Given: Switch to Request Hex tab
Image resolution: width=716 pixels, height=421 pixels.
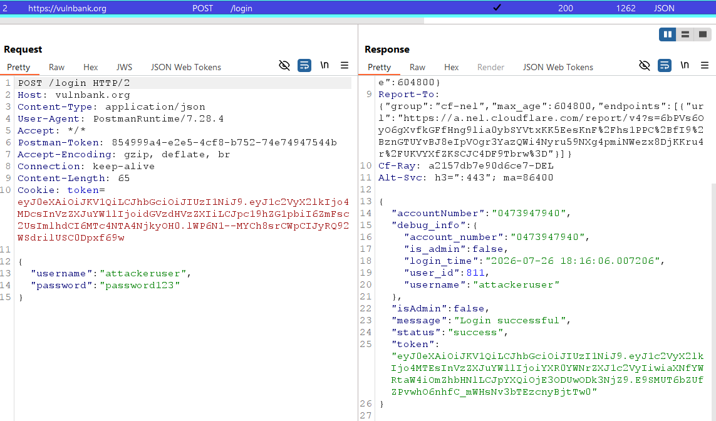Looking at the screenshot, I should point(90,67).
